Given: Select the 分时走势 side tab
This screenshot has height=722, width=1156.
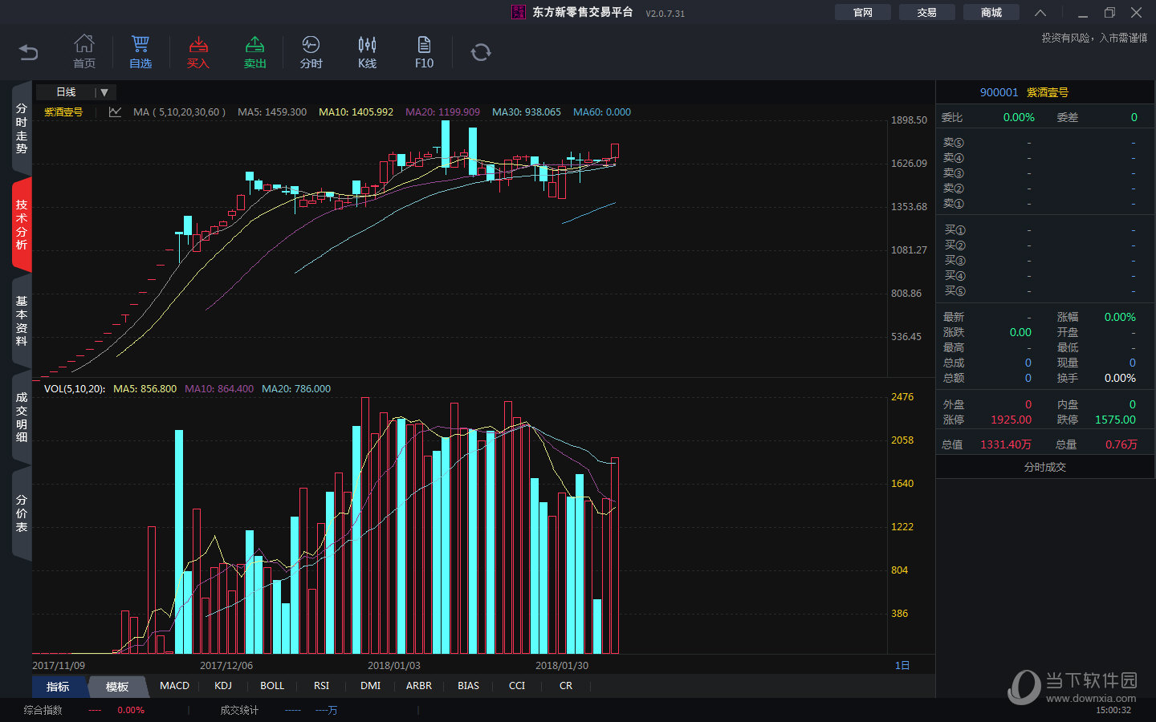Looking at the screenshot, I should [x=22, y=128].
